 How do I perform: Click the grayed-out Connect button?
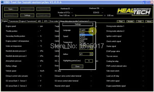pyautogui.click(x=27, y=9)
